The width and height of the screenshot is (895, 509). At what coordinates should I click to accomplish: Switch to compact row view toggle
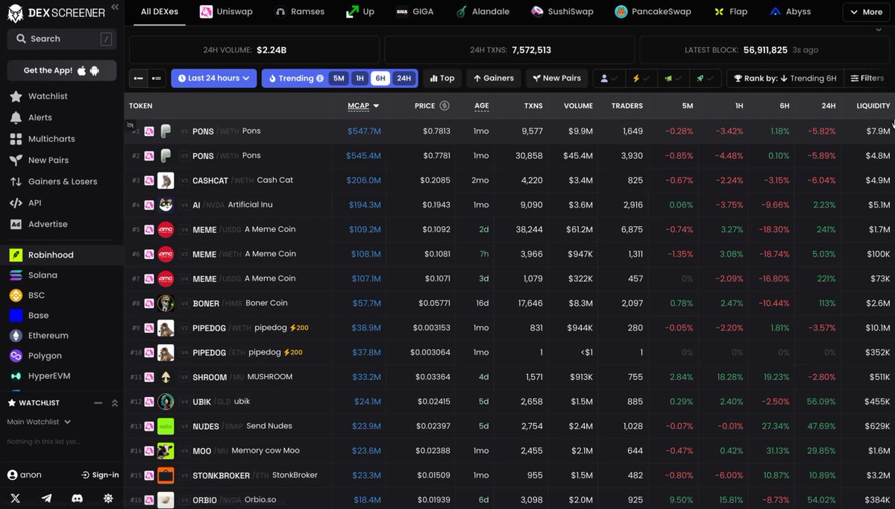pos(139,78)
